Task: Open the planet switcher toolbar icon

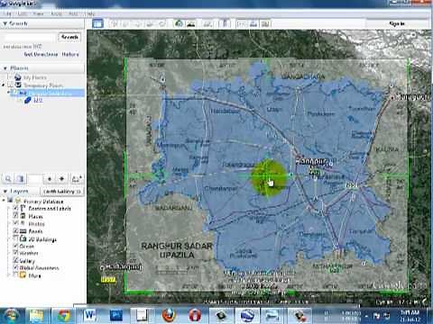Action: tap(207, 23)
